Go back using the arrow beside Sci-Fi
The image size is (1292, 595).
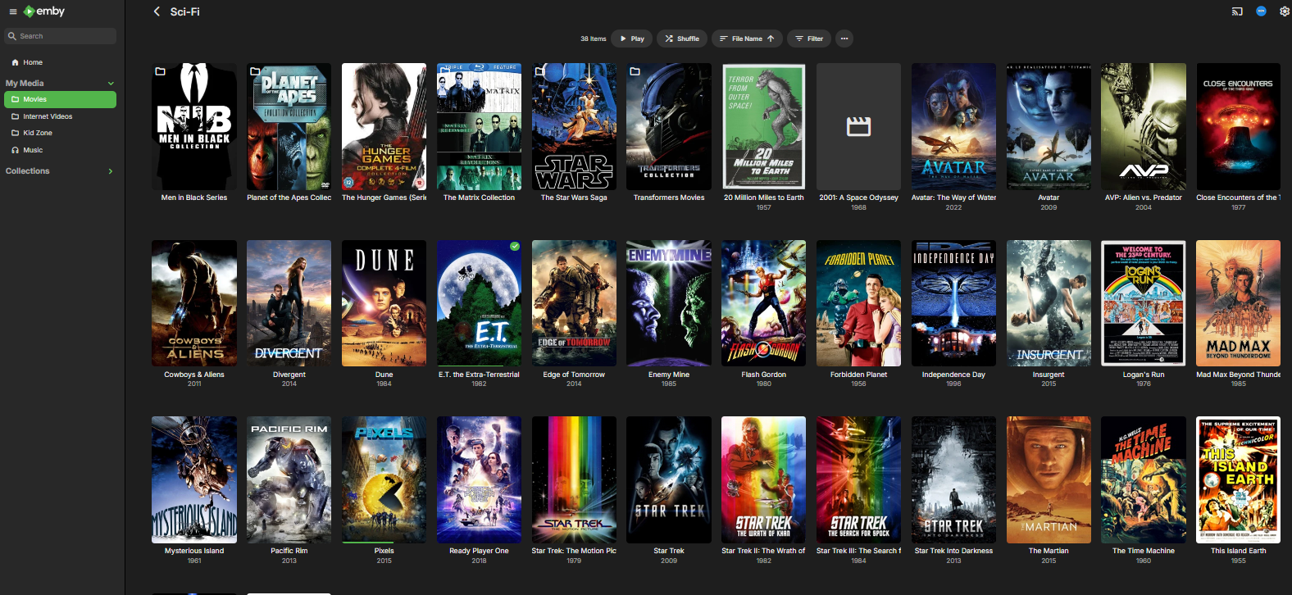(157, 11)
